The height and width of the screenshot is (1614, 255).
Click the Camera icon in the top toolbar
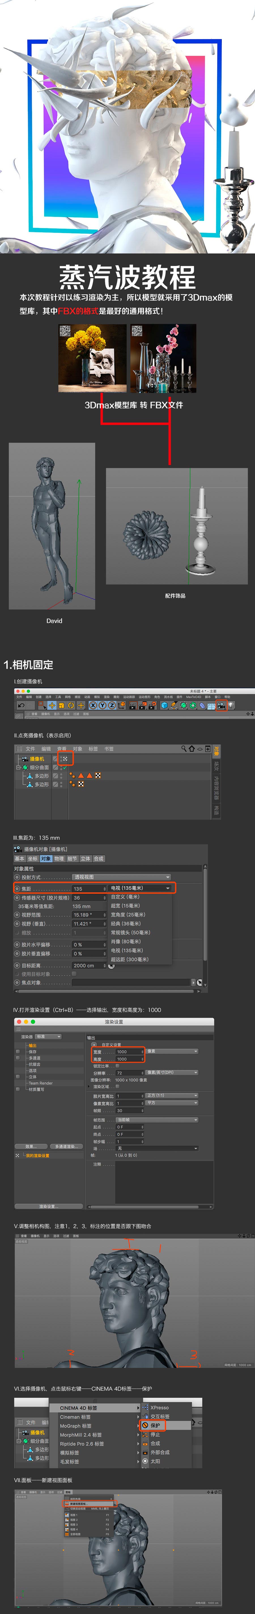coord(221,705)
